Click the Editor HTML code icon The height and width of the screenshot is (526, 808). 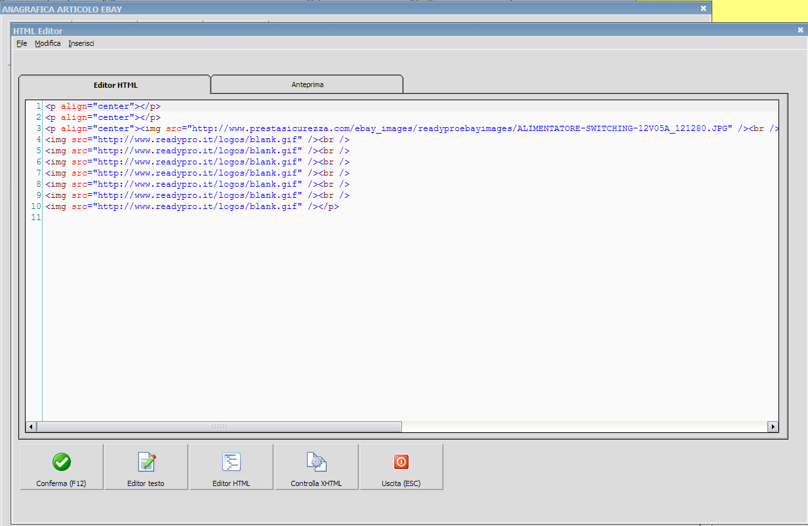tap(232, 462)
